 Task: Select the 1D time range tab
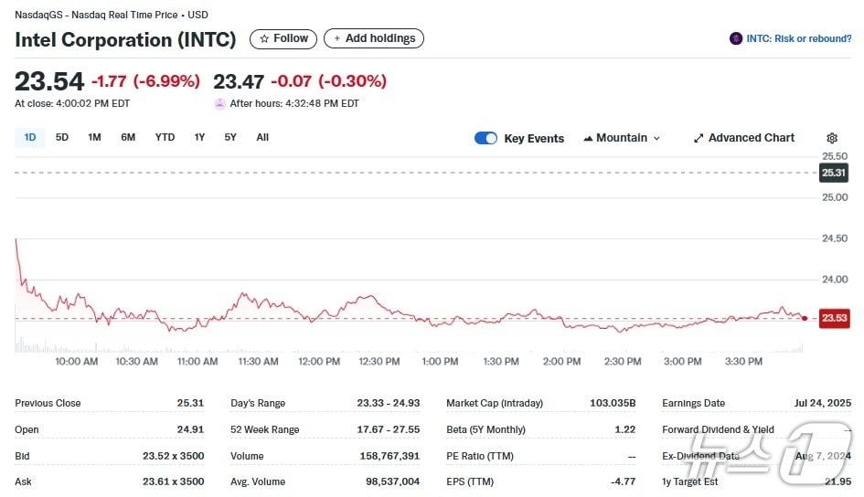[30, 137]
